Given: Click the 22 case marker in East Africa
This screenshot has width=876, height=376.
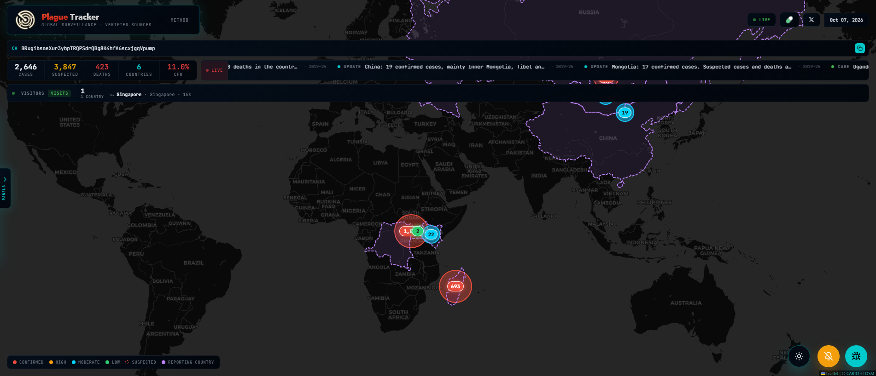Looking at the screenshot, I should 431,234.
